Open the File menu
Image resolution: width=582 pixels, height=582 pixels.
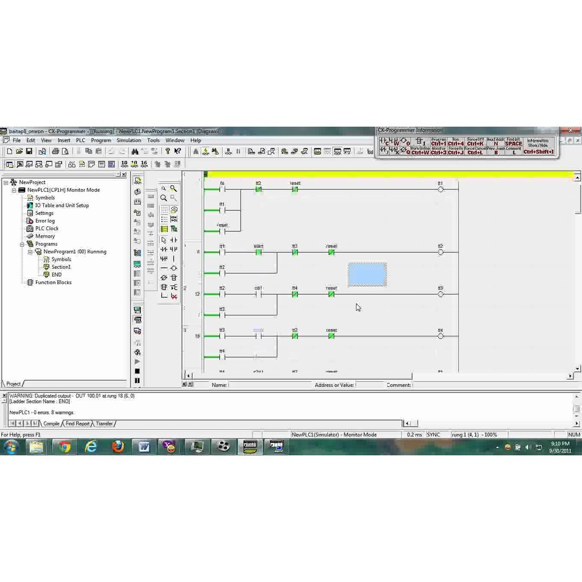point(16,140)
